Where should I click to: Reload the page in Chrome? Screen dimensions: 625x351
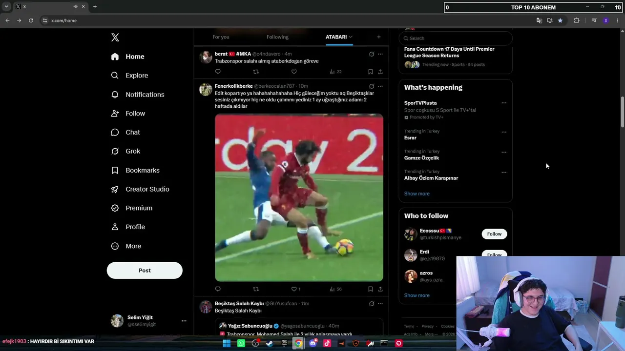point(31,20)
